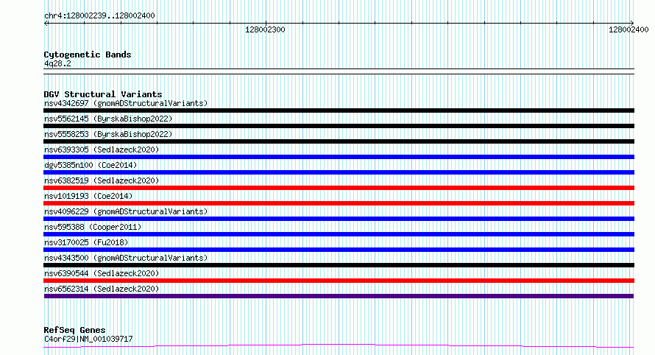
Task: Select variant label nsv3170025 (Fu2018)
Action: point(86,242)
